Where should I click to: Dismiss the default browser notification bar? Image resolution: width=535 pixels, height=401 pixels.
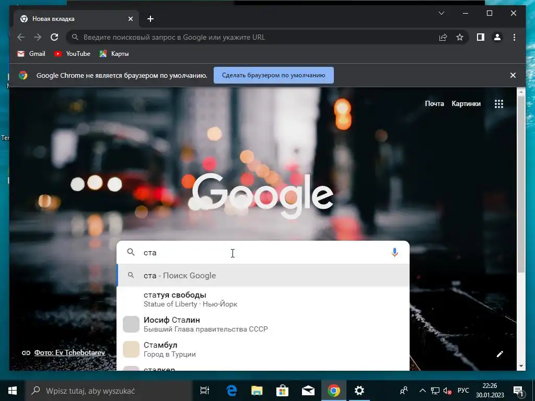(513, 75)
